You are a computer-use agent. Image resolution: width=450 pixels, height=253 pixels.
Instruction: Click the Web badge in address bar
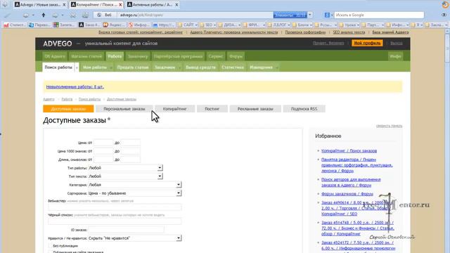(x=105, y=15)
